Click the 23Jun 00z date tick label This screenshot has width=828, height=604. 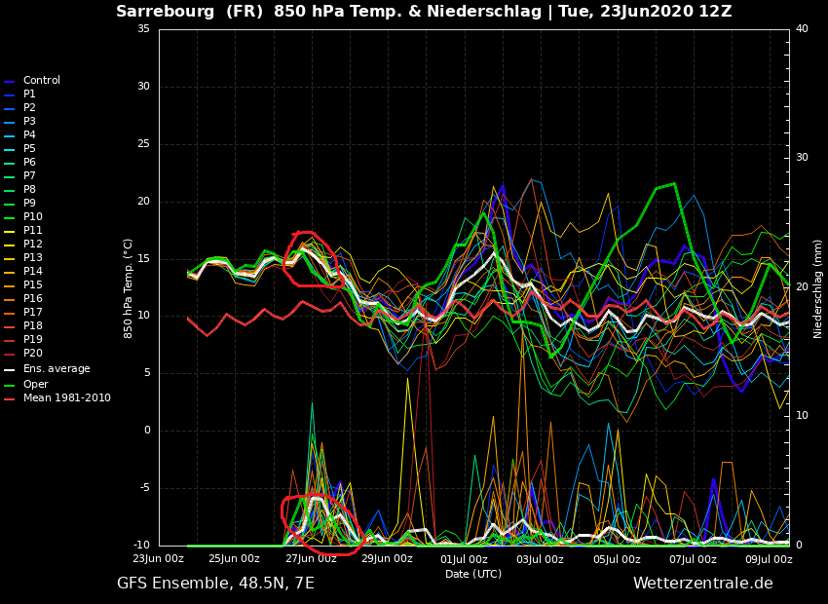coord(159,559)
